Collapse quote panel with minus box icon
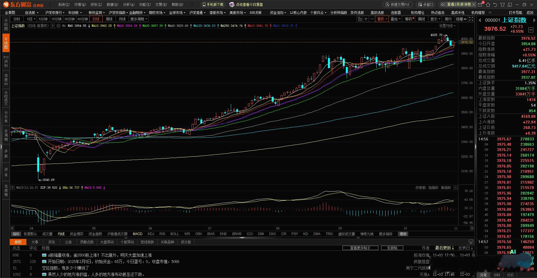 (x=531, y=30)
